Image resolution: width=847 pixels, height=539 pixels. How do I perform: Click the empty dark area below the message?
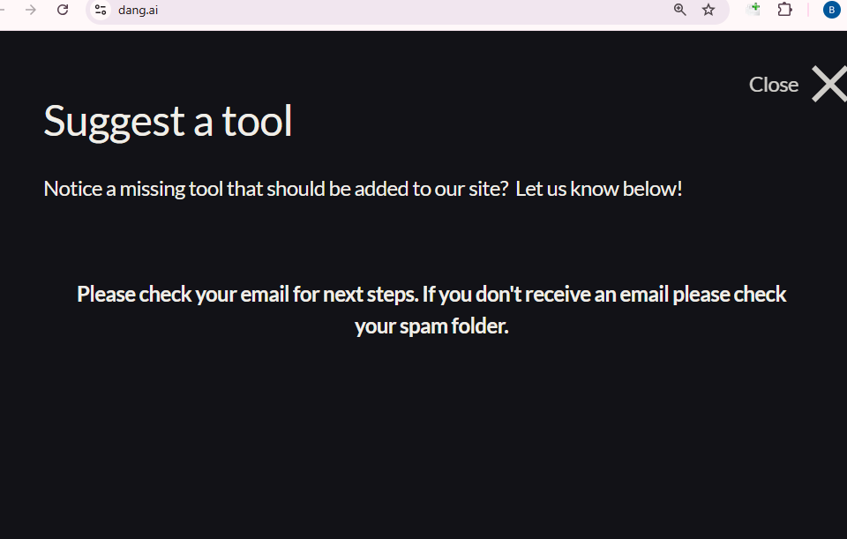423,441
